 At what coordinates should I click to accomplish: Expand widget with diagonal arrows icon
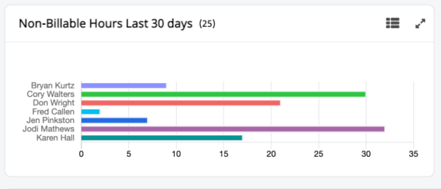(x=420, y=23)
